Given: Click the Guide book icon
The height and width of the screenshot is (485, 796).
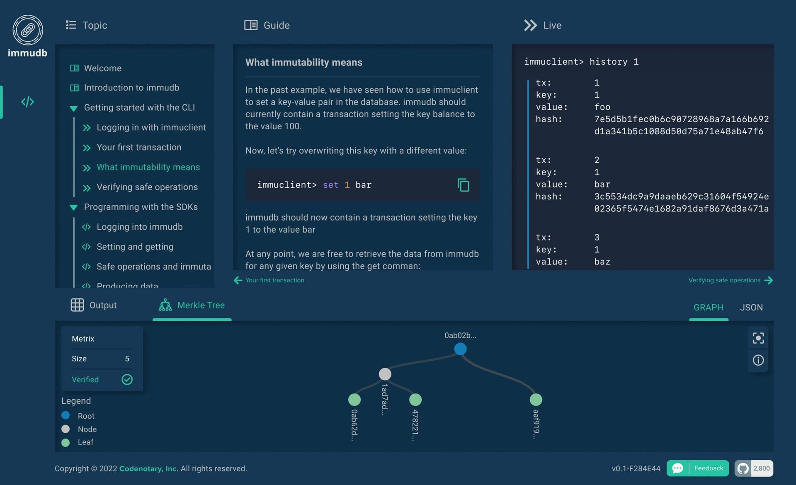Looking at the screenshot, I should pos(250,25).
